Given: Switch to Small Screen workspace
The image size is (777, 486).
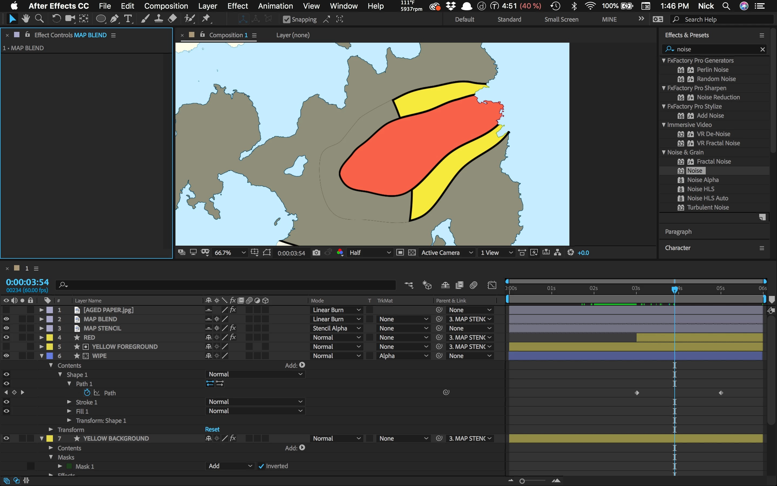Looking at the screenshot, I should click(x=561, y=19).
